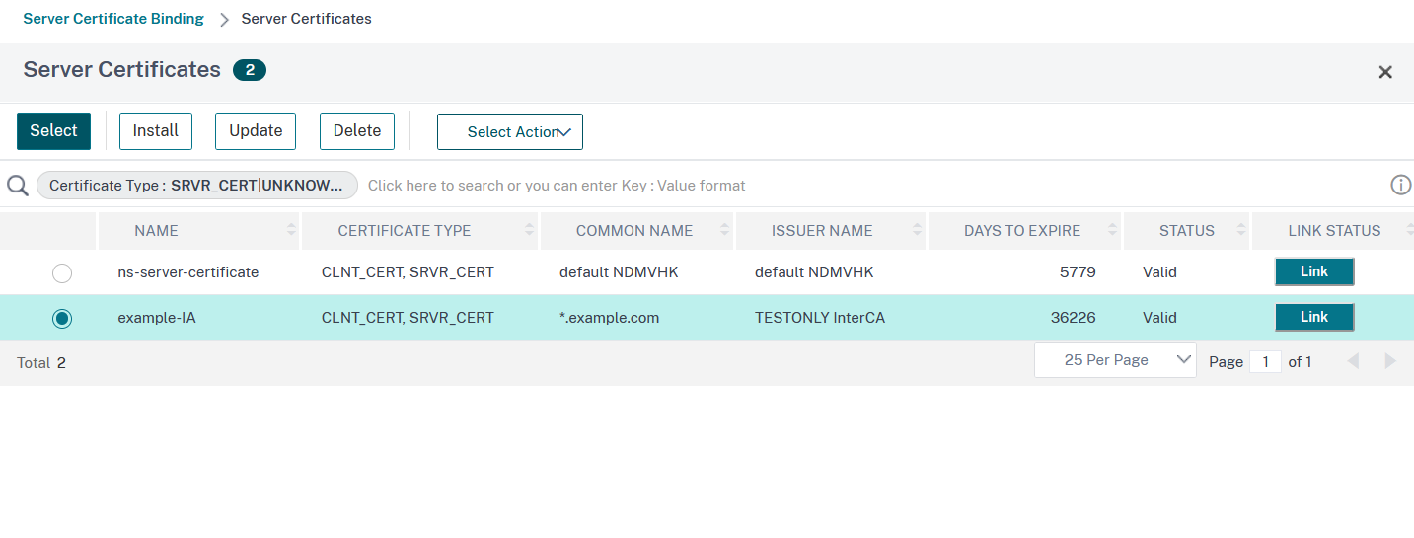
Task: Expand the 25 Per Page dropdown
Action: pos(1115,360)
